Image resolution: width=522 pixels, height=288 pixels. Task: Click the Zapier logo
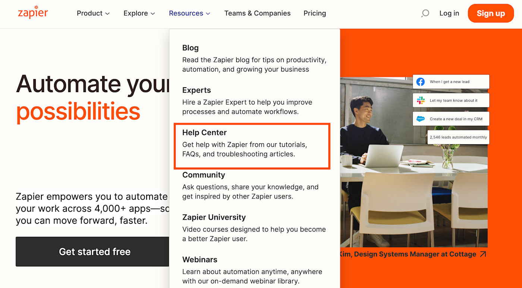(x=33, y=13)
